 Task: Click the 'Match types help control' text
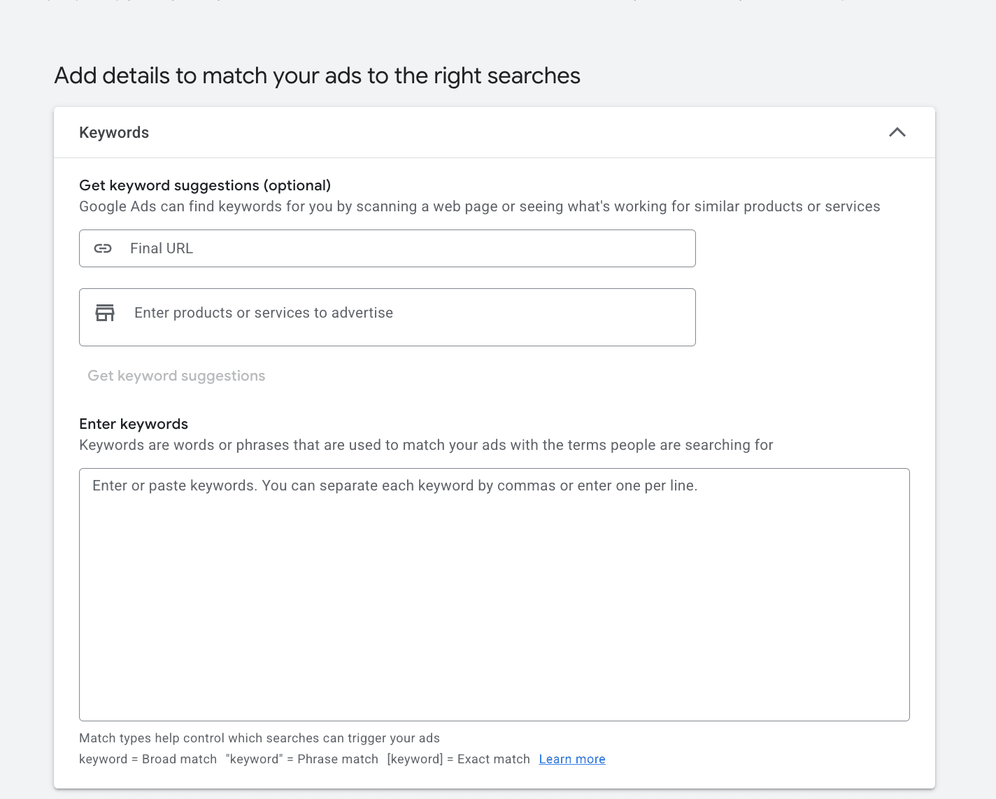[259, 738]
